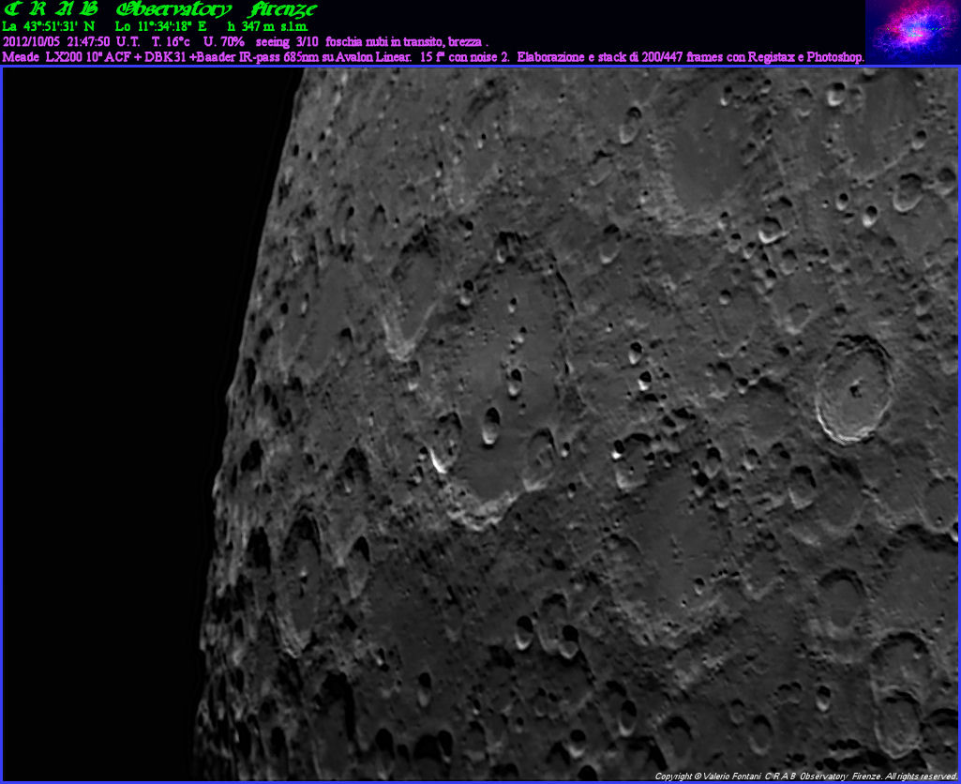Click the date 2012/10/05 in the header
The width and height of the screenshot is (961, 784).
click(x=33, y=42)
